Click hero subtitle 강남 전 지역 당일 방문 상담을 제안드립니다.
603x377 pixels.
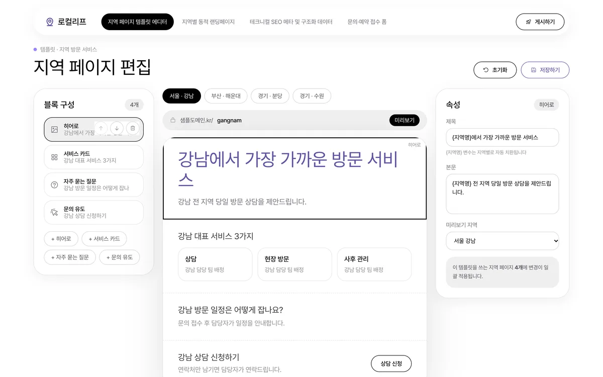pyautogui.click(x=242, y=202)
